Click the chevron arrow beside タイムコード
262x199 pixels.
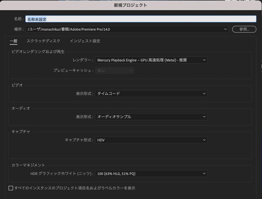[x=204, y=94]
